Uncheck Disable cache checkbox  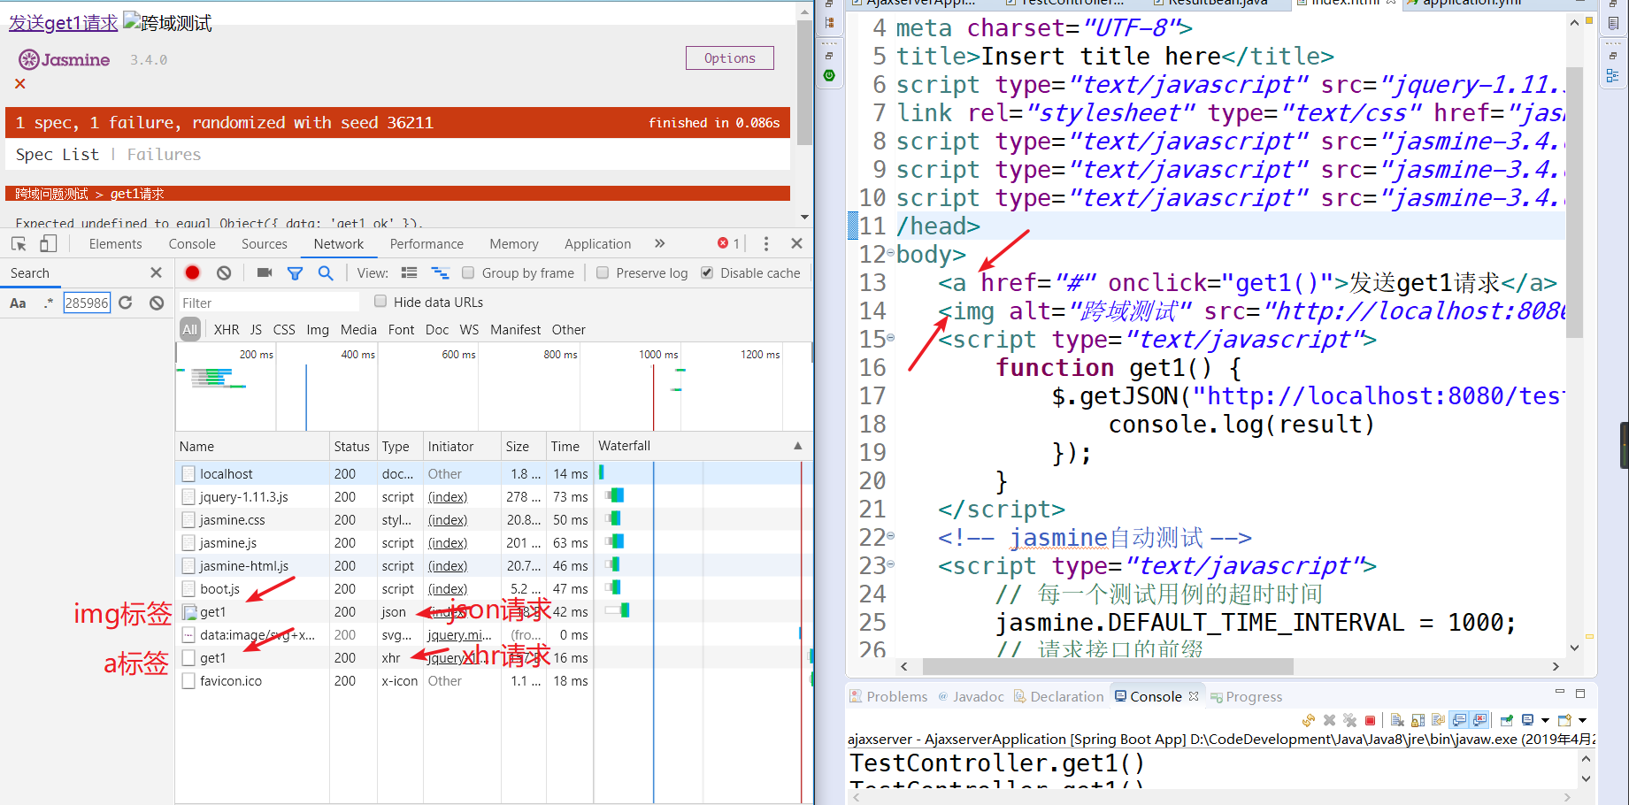click(707, 273)
